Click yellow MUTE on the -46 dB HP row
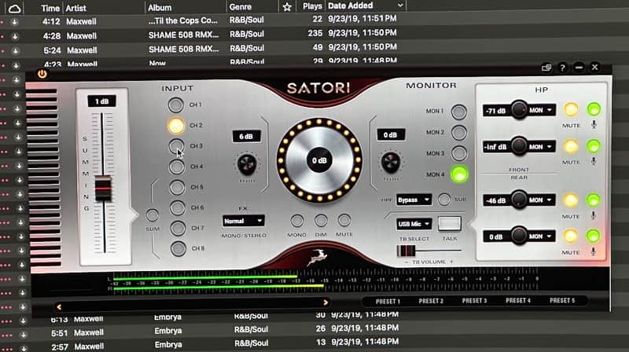 coord(571,200)
